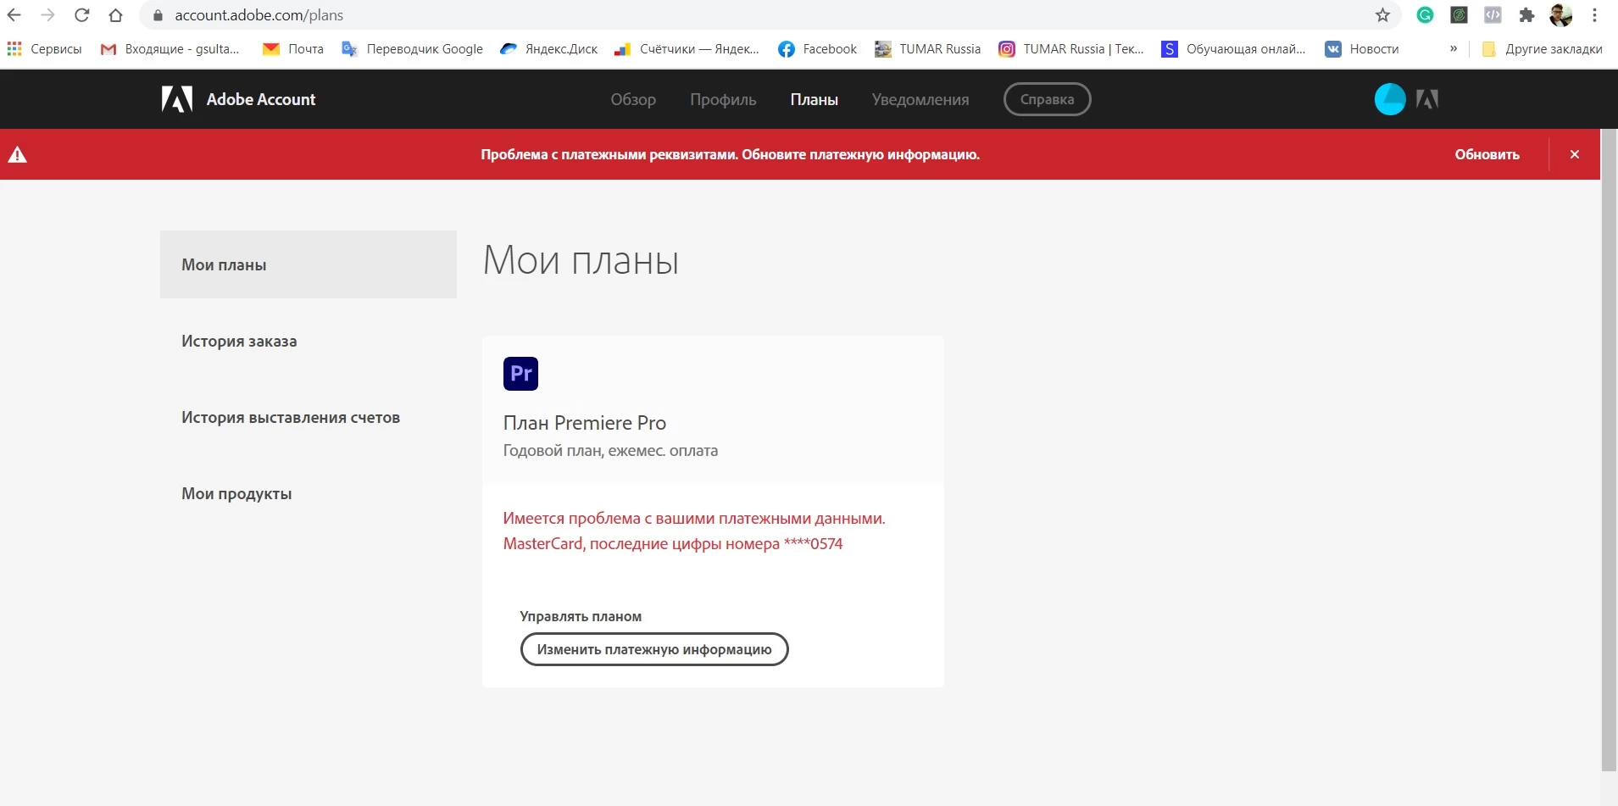Click the vertical page scrollbar
The image size is (1618, 806).
[x=1609, y=449]
